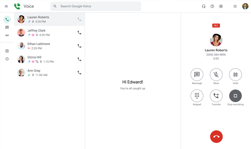Select Ann Gray call entry
Viewport: 251px width, 149px height.
[x=49, y=73]
